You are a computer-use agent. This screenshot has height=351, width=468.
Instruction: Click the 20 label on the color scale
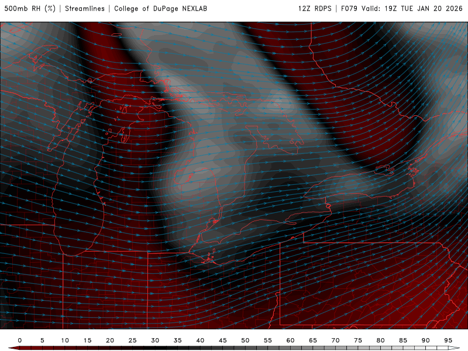click(x=110, y=340)
